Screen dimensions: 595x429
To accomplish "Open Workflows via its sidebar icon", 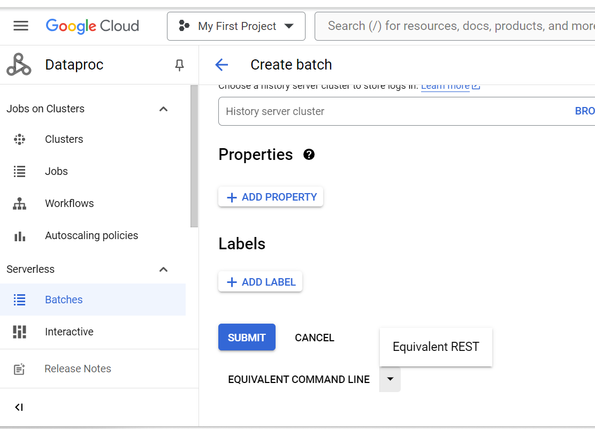I will pos(20,203).
